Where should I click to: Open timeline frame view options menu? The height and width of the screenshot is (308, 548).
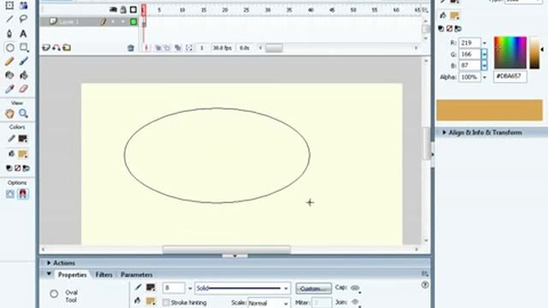[x=425, y=10]
